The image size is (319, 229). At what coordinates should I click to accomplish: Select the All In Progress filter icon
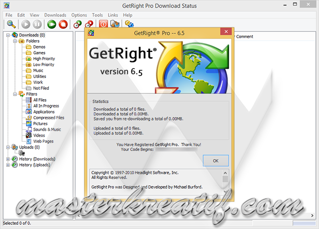[29, 106]
